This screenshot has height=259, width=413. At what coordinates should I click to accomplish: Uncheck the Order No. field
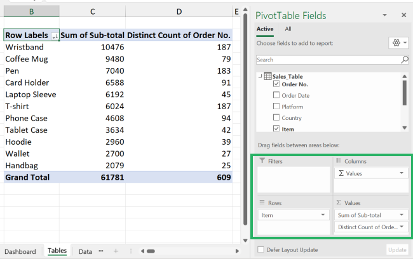(276, 84)
